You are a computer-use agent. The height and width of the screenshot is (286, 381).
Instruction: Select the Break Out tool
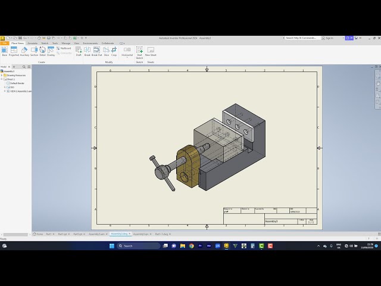click(x=96, y=52)
